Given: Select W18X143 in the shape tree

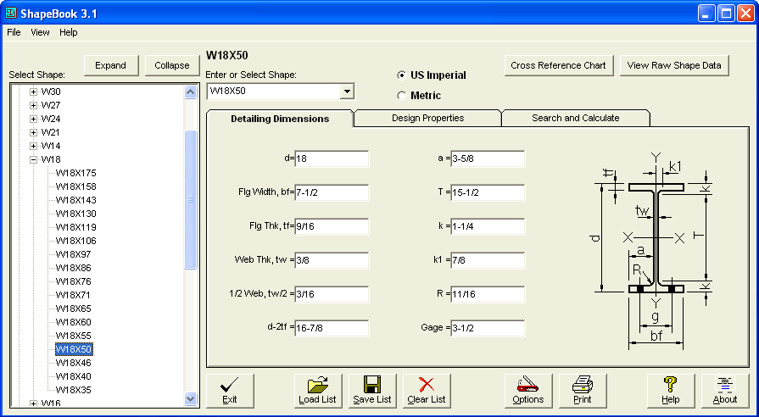Looking at the screenshot, I should 76,200.
